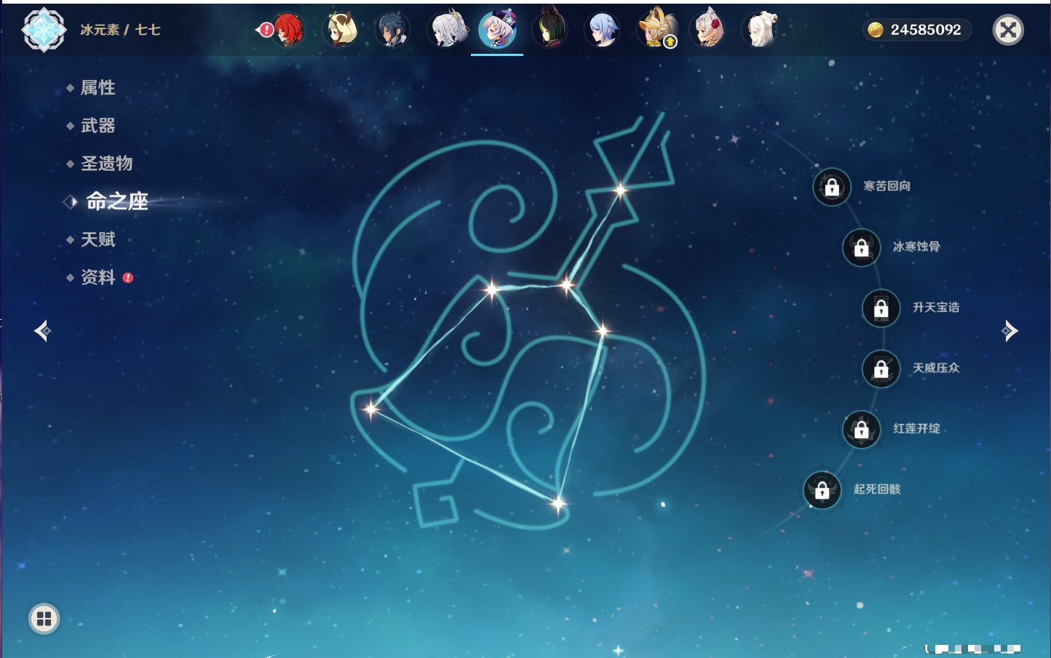Click the Mora coin amount 24585092
Image resolution: width=1051 pixels, height=658 pixels.
[926, 30]
